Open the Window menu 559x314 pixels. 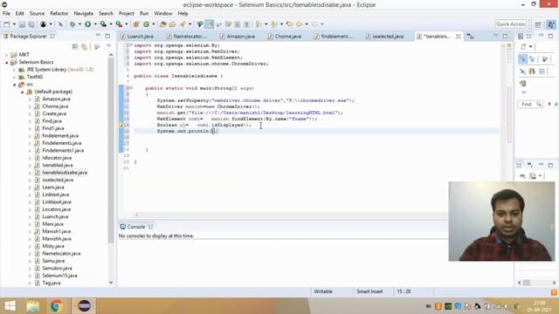tap(163, 13)
